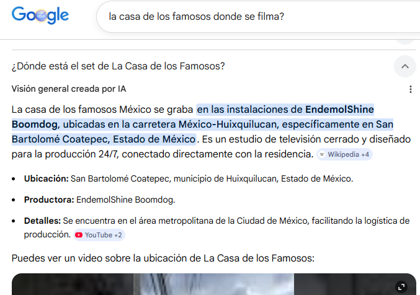This screenshot has height=295, width=420.
Task: Click the 'Ubicación:' bullet line
Action: click(x=189, y=178)
